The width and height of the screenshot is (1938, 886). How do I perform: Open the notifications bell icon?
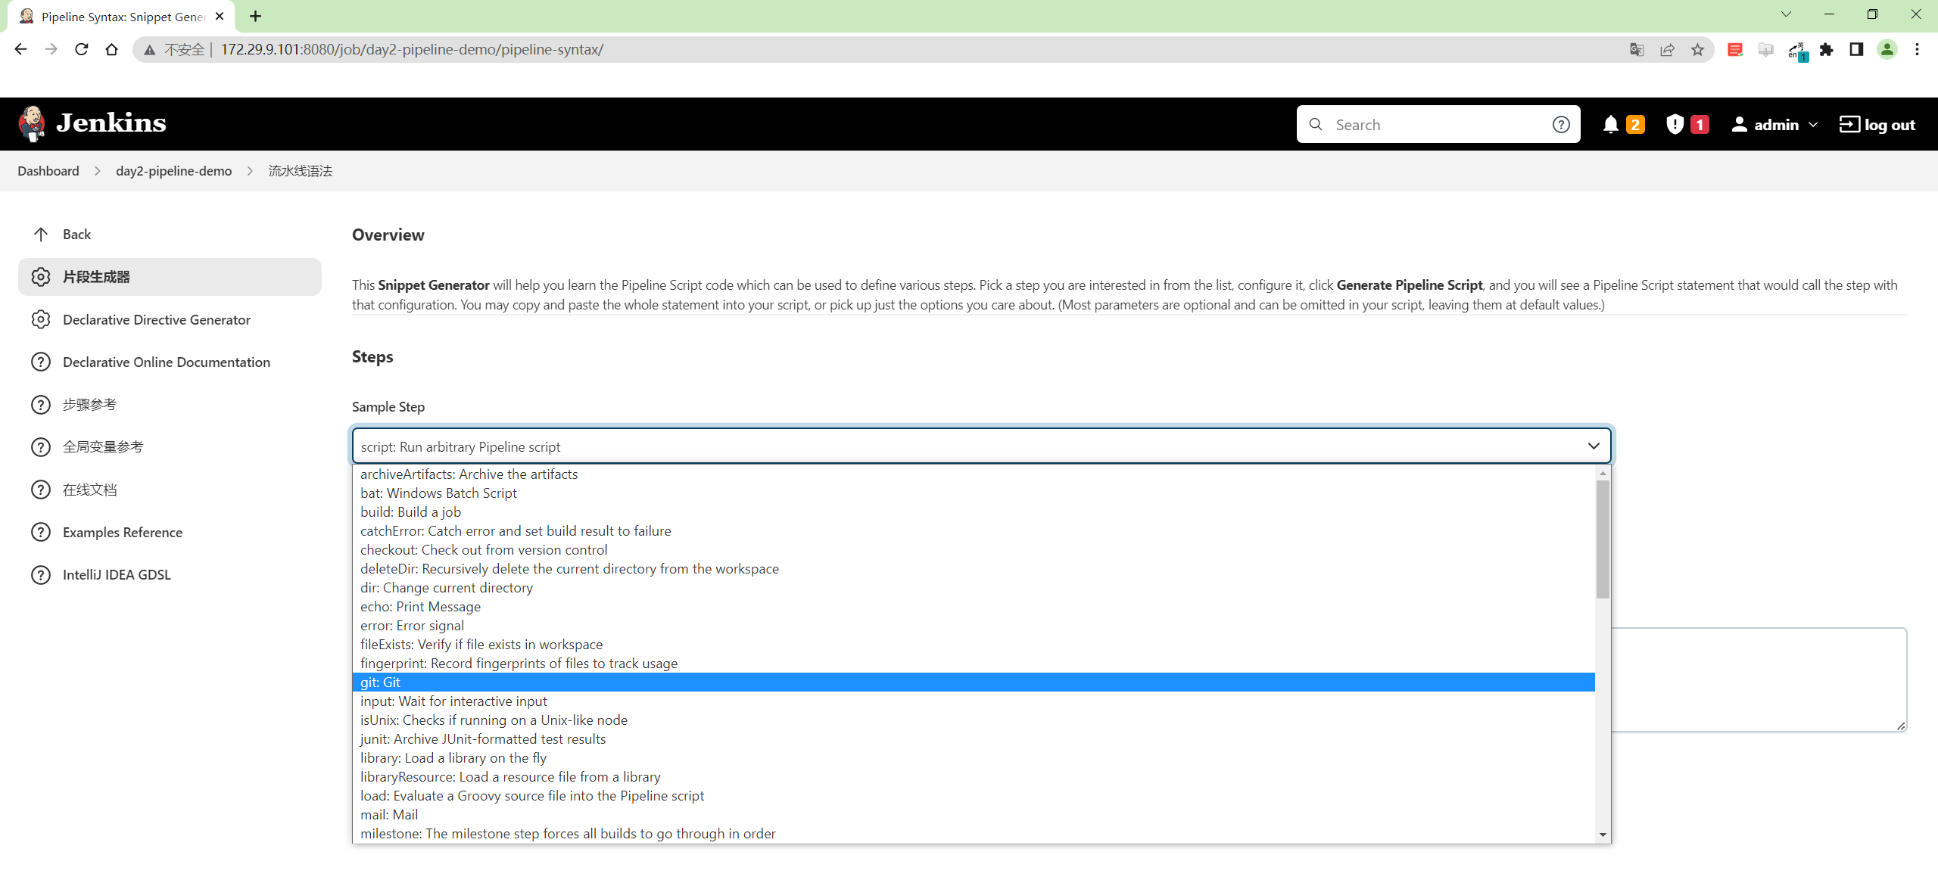pos(1610,125)
